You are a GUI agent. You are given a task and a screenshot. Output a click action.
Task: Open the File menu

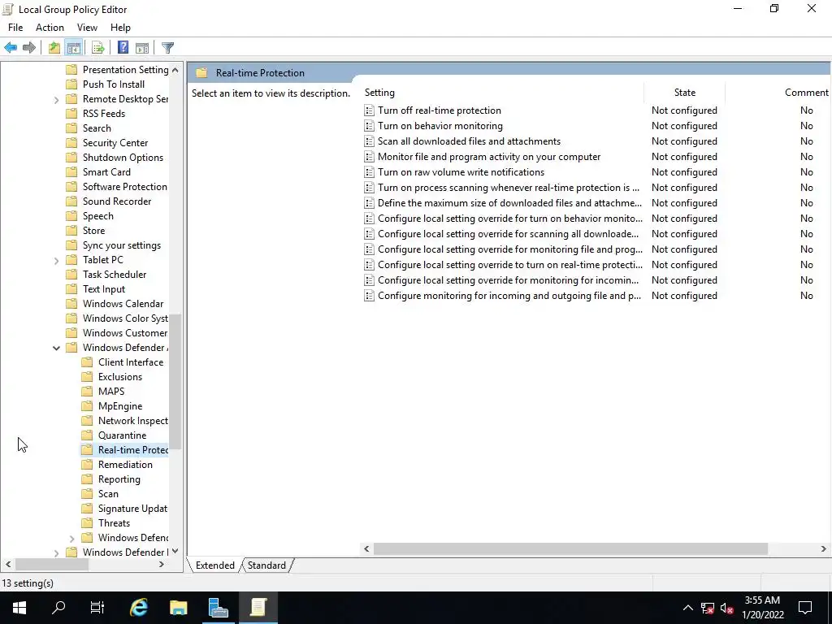(15, 28)
